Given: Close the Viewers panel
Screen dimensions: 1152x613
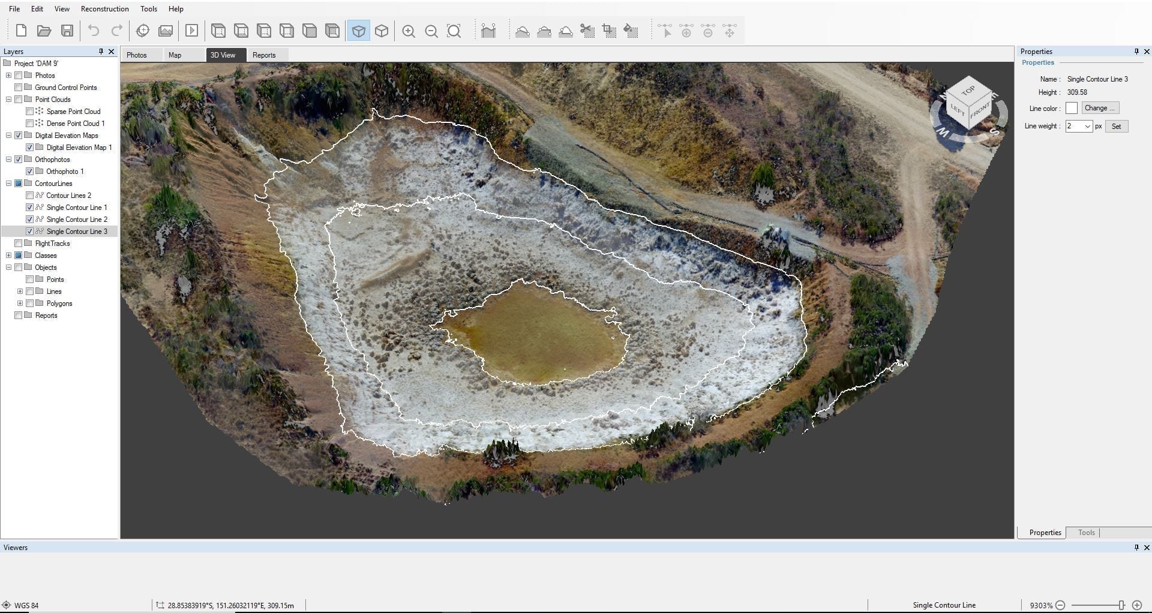Looking at the screenshot, I should coord(1147,548).
